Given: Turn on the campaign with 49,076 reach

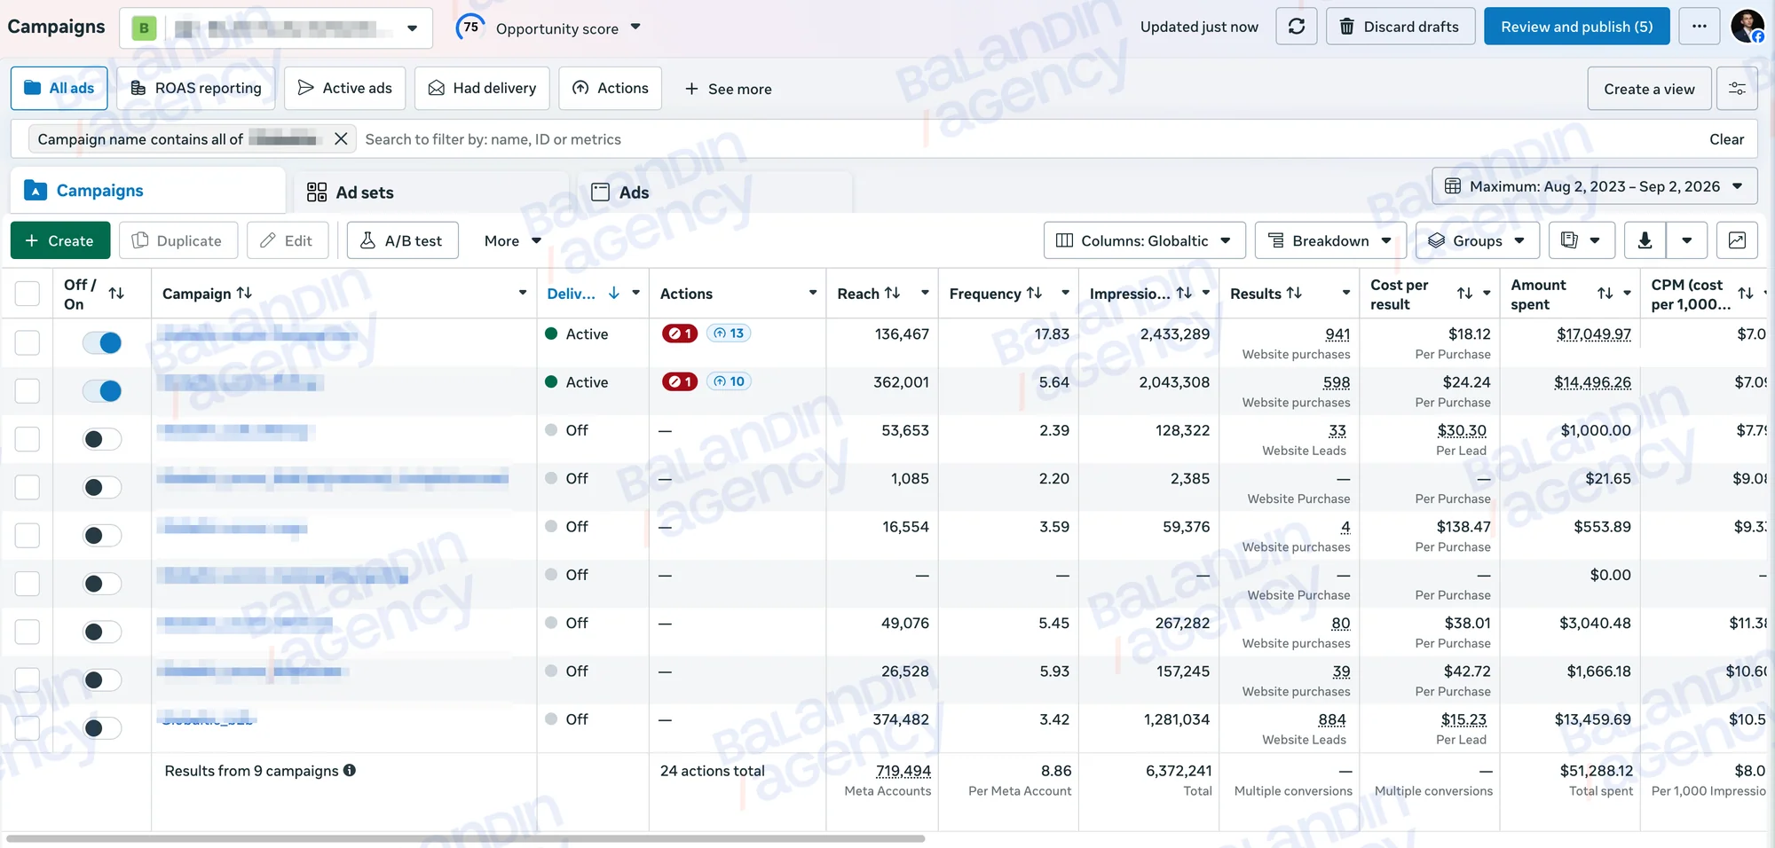Looking at the screenshot, I should coord(102,632).
